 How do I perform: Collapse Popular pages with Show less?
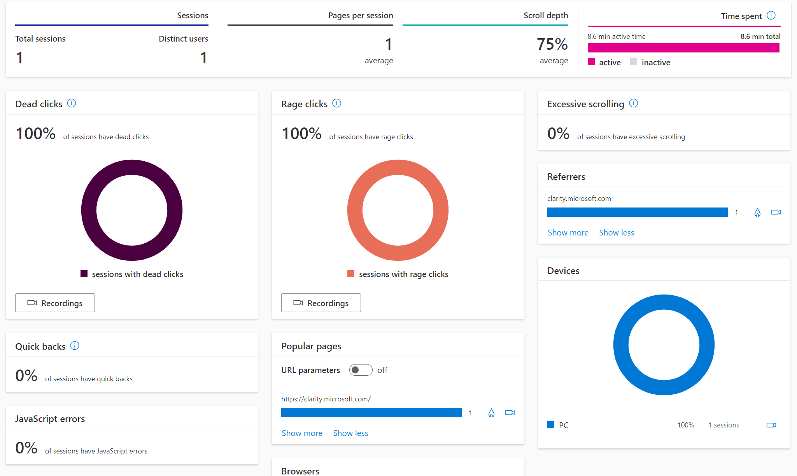[x=350, y=433]
